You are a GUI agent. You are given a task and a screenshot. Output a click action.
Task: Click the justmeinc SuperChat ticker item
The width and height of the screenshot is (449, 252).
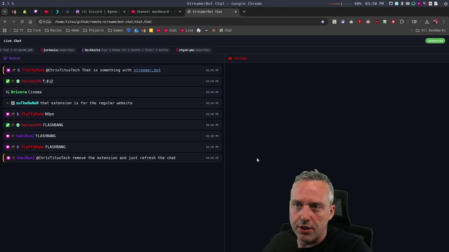point(58,50)
